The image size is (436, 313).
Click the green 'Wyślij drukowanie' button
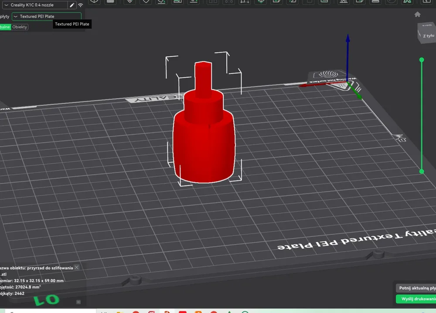click(416, 299)
